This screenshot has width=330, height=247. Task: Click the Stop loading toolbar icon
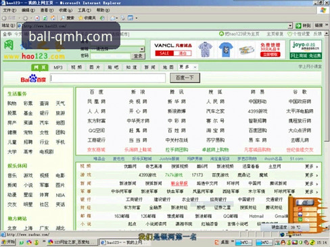(37, 18)
